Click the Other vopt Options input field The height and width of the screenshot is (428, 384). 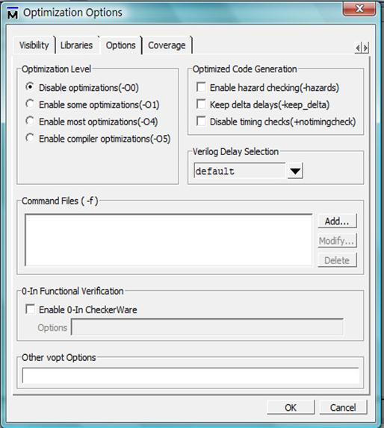click(191, 375)
